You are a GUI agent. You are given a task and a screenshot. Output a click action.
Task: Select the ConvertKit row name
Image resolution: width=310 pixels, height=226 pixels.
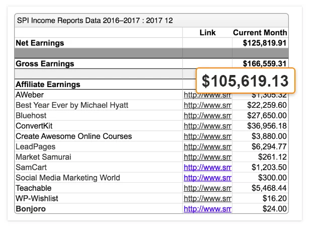(x=34, y=126)
